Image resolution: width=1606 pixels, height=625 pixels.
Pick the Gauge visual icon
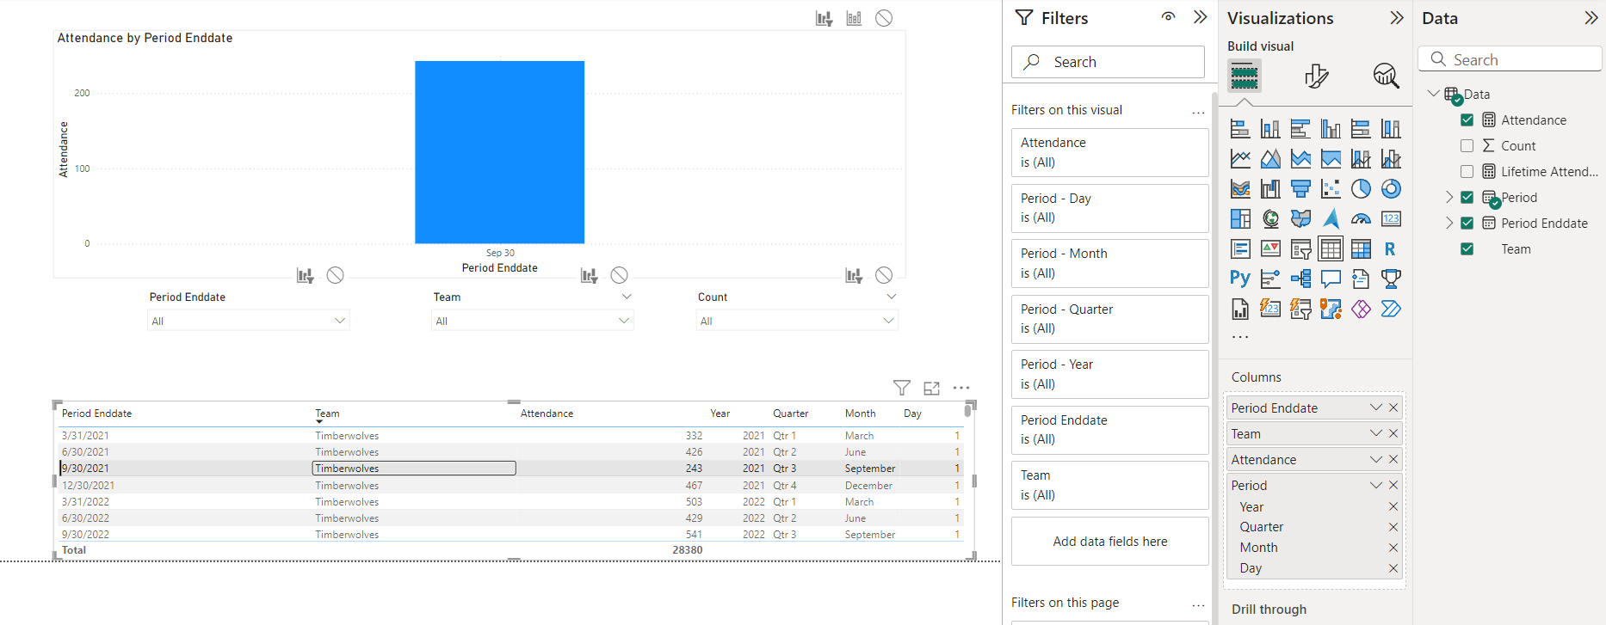[1361, 219]
